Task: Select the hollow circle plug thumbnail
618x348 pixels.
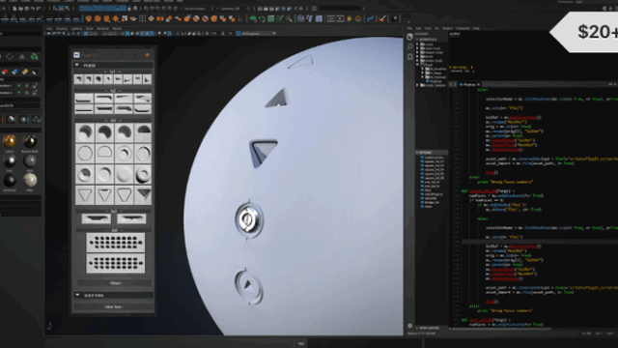Action: [x=85, y=153]
